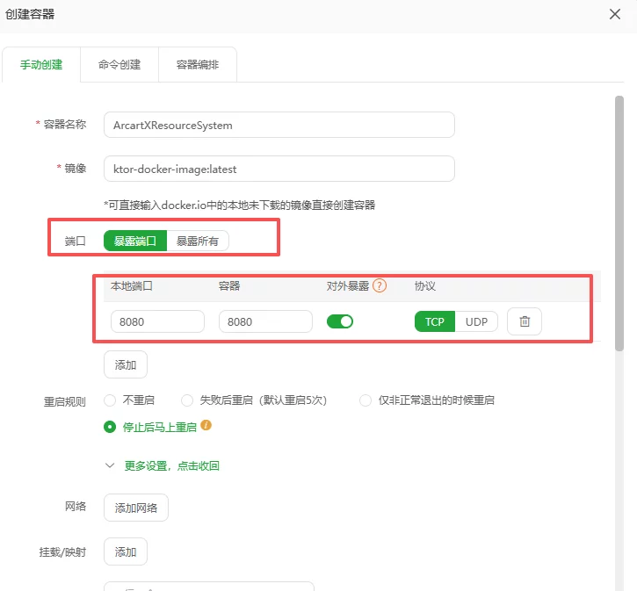Select the 不重启 restart option
The height and width of the screenshot is (591, 637).
[111, 400]
